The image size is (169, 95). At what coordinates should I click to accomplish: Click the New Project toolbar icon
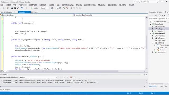coord(8,8)
